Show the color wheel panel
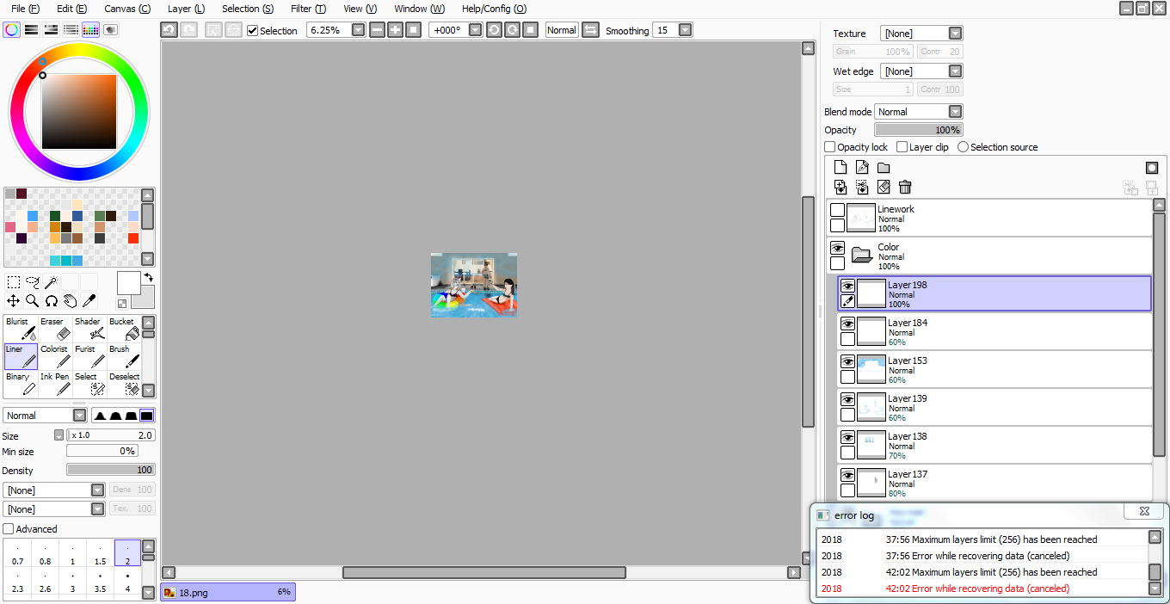The height and width of the screenshot is (604, 1170). tap(11, 29)
